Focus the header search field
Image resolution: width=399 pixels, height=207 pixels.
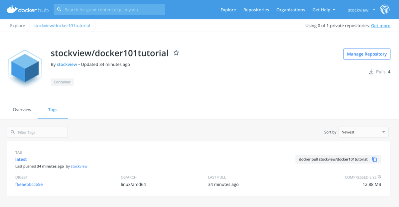109,10
